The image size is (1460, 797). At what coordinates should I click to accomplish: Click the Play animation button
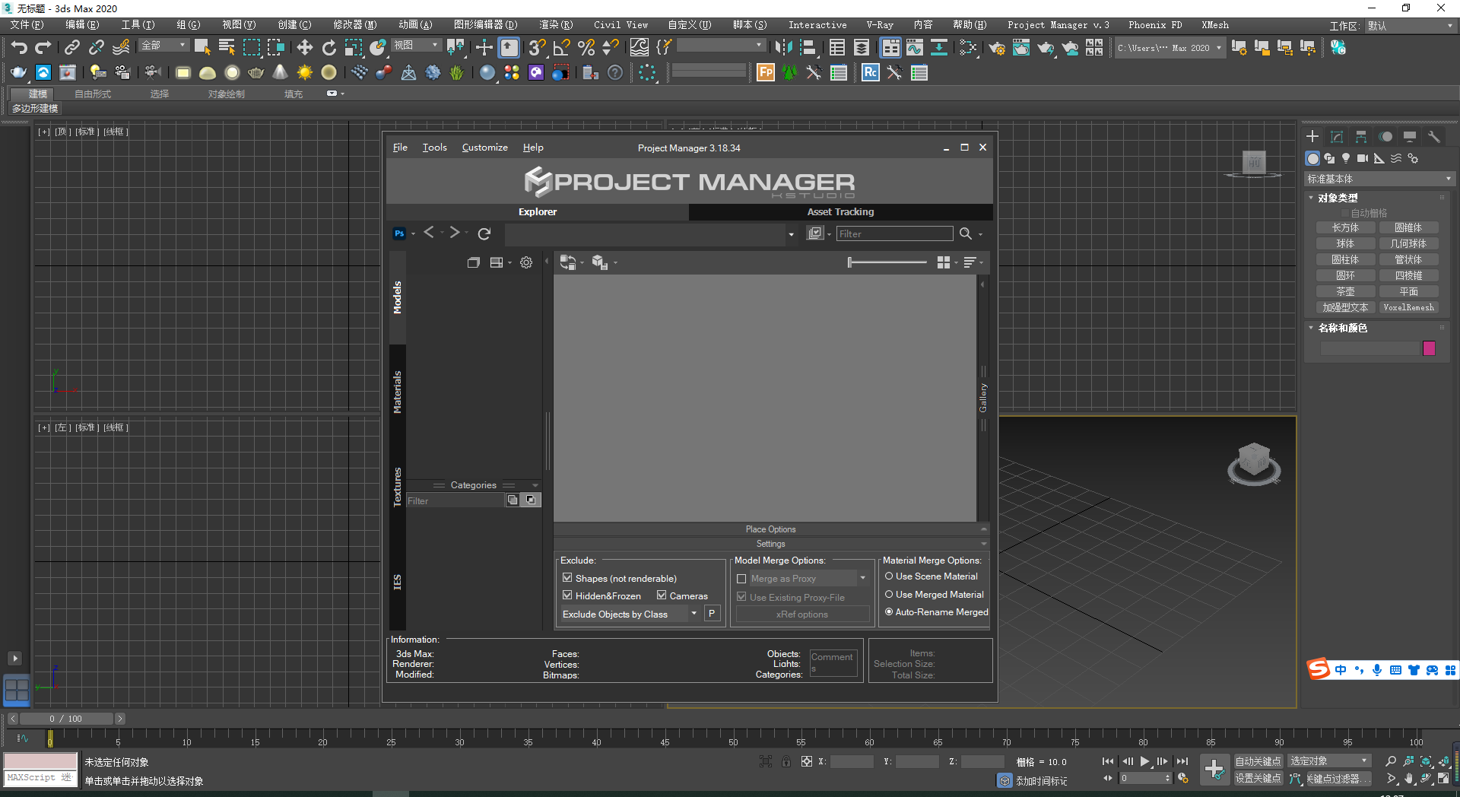point(1145,761)
